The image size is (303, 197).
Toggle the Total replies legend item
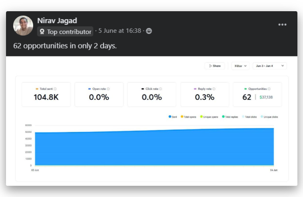[230, 117]
